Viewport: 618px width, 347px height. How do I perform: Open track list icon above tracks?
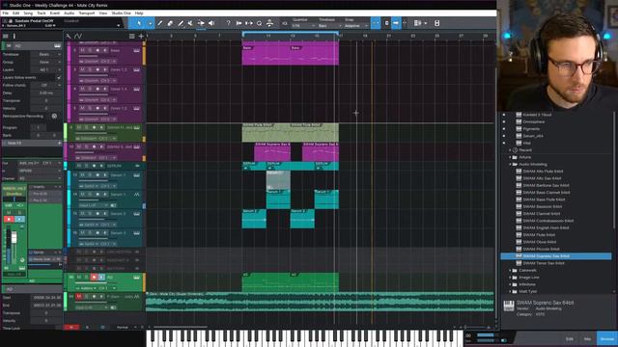click(x=131, y=37)
